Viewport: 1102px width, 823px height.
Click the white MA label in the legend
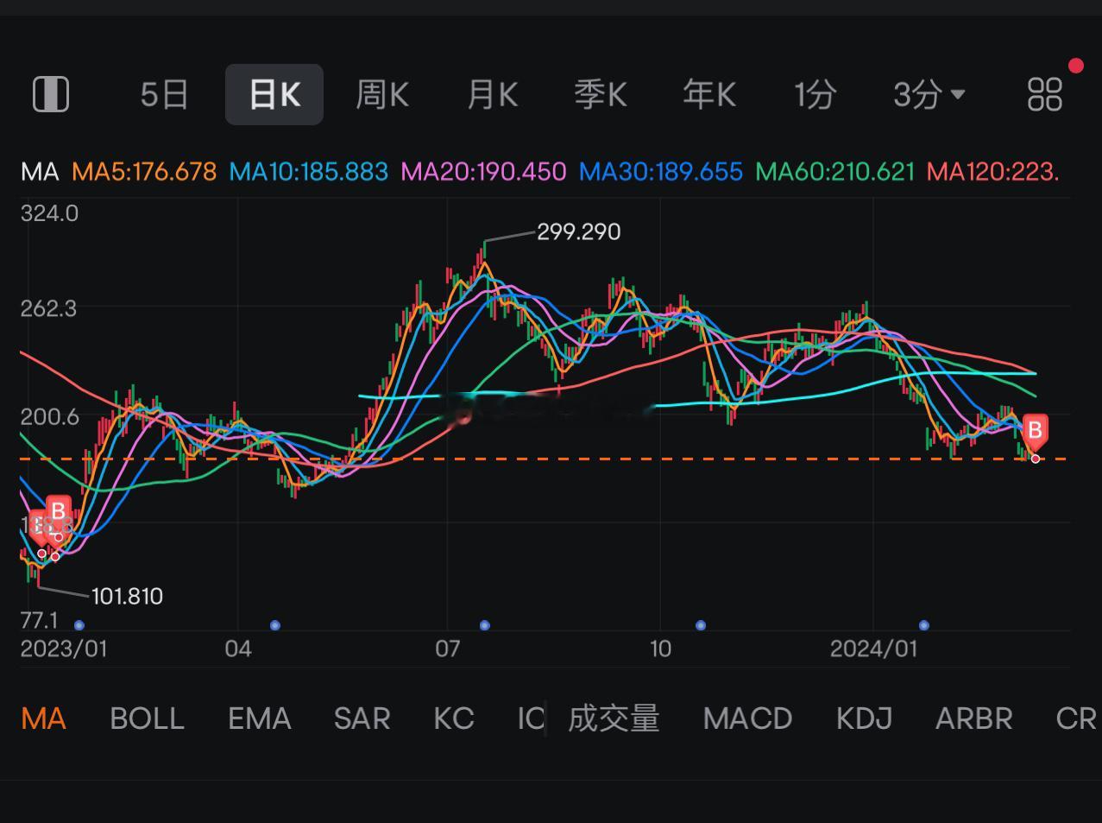pyautogui.click(x=40, y=171)
